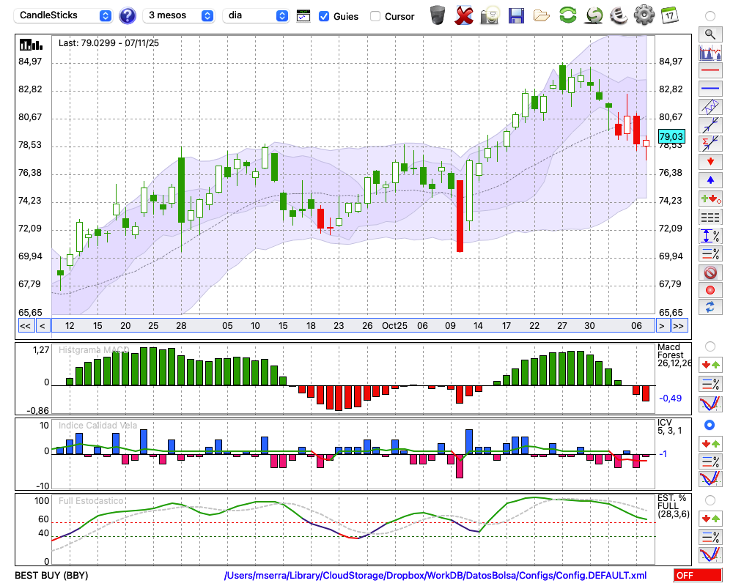Screen dimensions: 733x586
Task: Click the blue rotating arrows icon in sidebar
Action: tap(710, 308)
